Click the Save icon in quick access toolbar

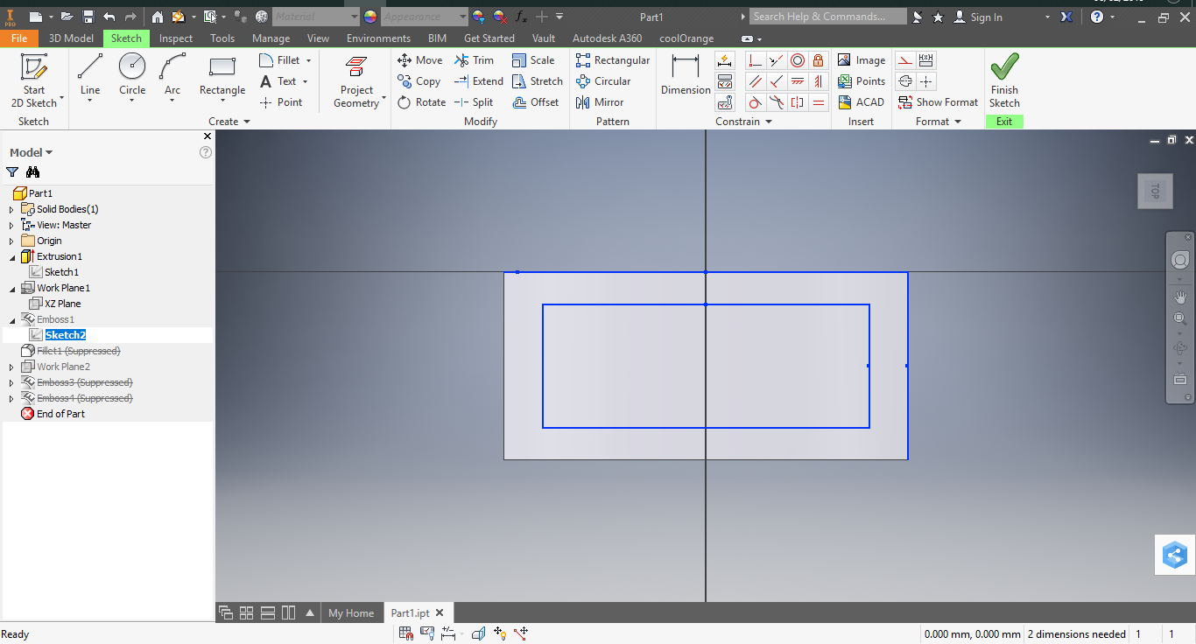click(88, 17)
